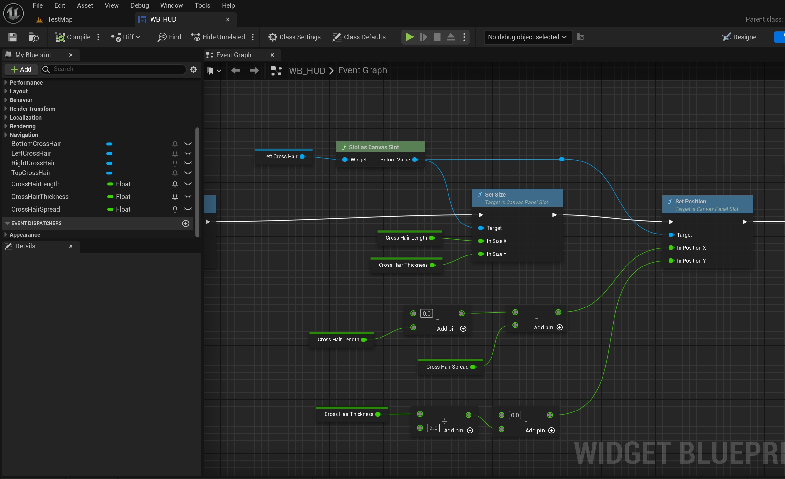Click the My Blueprint settings gear icon
785x479 pixels.
pyautogui.click(x=193, y=69)
